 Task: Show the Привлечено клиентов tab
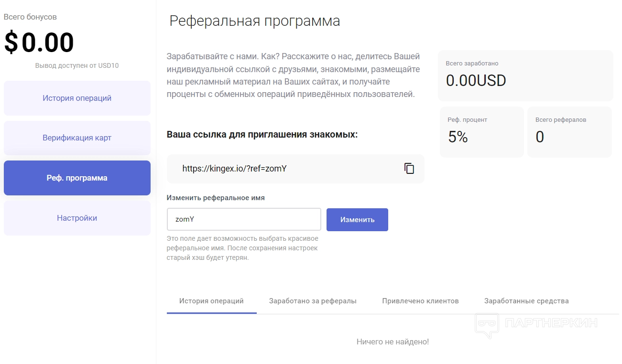tap(420, 301)
